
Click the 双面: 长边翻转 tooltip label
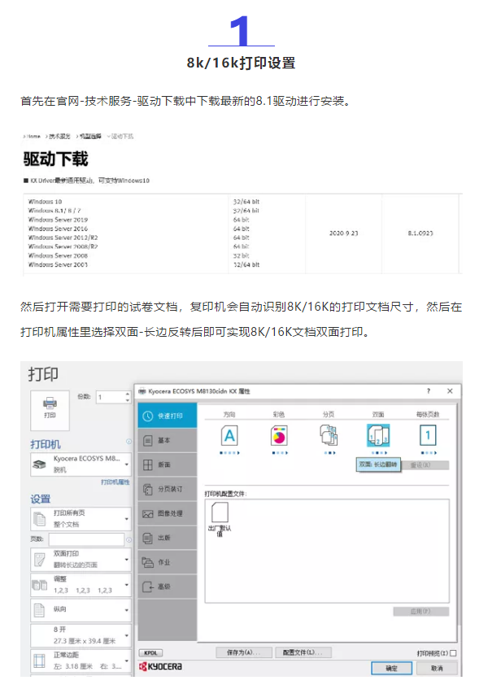click(378, 464)
